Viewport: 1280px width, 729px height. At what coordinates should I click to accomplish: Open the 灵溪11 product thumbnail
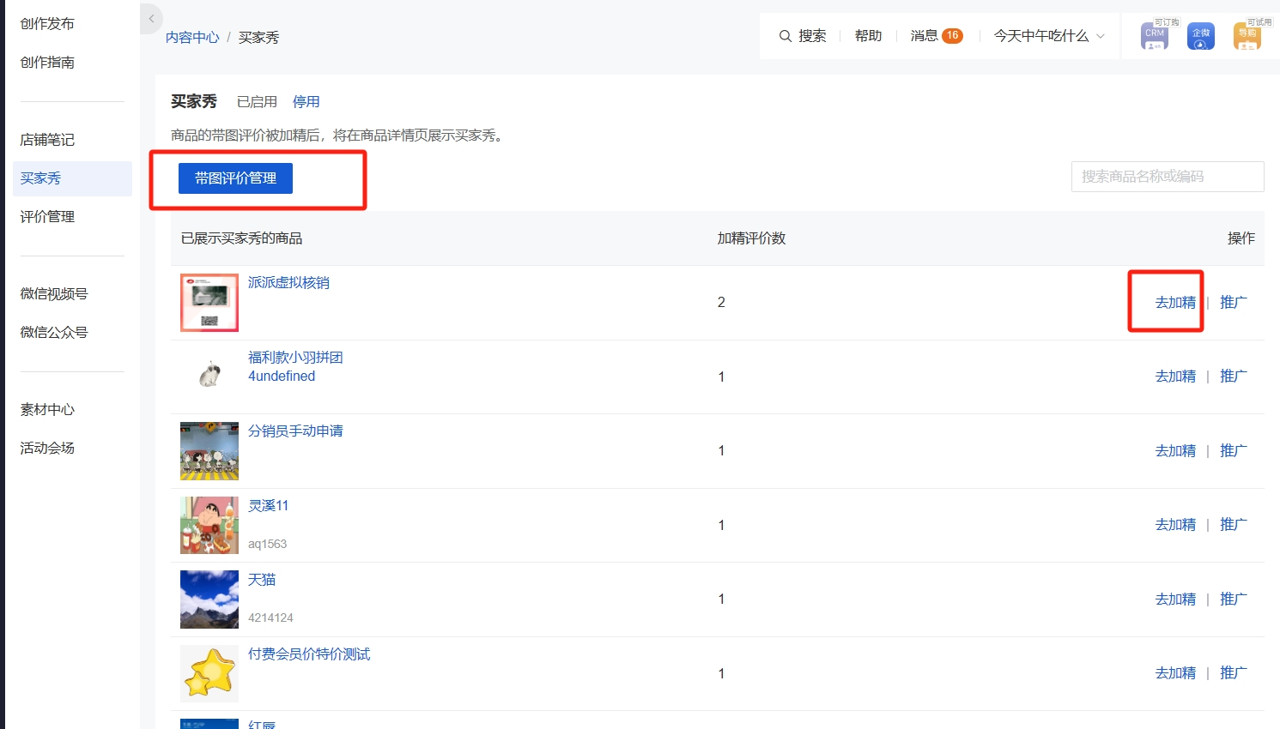[x=209, y=525]
